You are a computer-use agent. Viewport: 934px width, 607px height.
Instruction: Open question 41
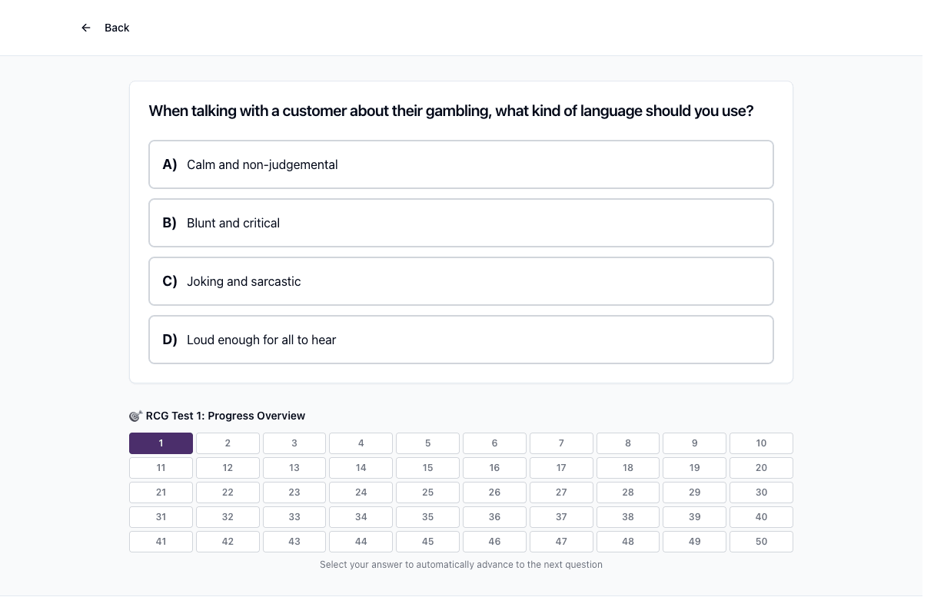tap(161, 542)
